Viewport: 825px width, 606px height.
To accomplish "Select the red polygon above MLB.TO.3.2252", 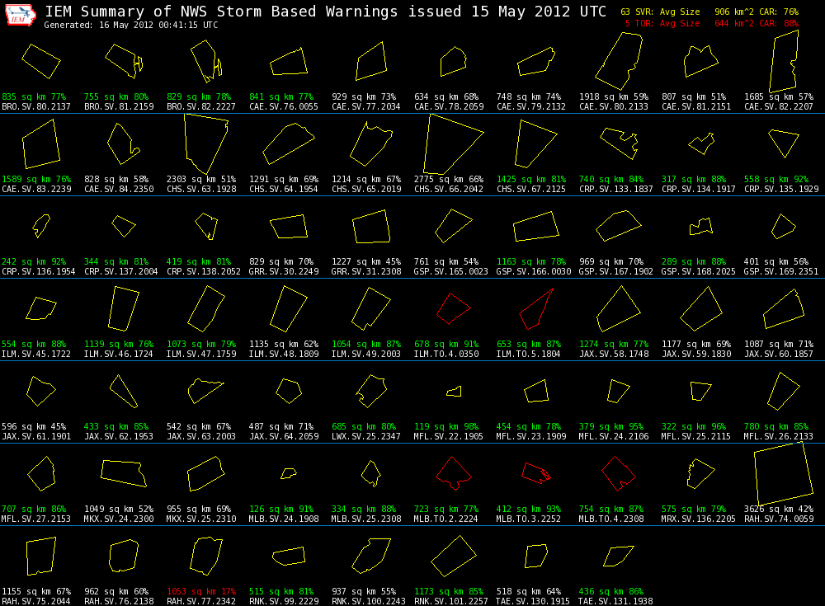I will pyautogui.click(x=536, y=473).
